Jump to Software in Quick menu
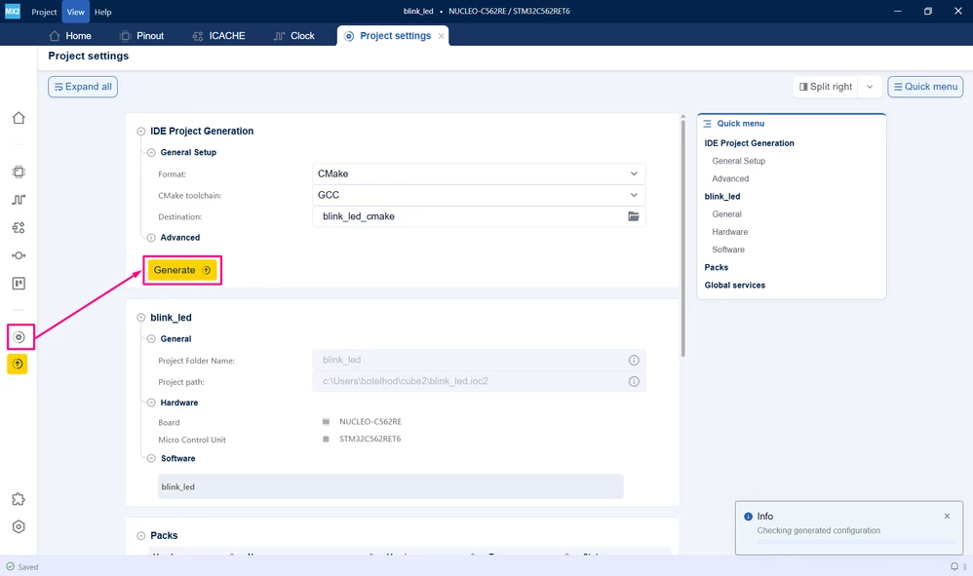The width and height of the screenshot is (973, 576). tap(728, 250)
